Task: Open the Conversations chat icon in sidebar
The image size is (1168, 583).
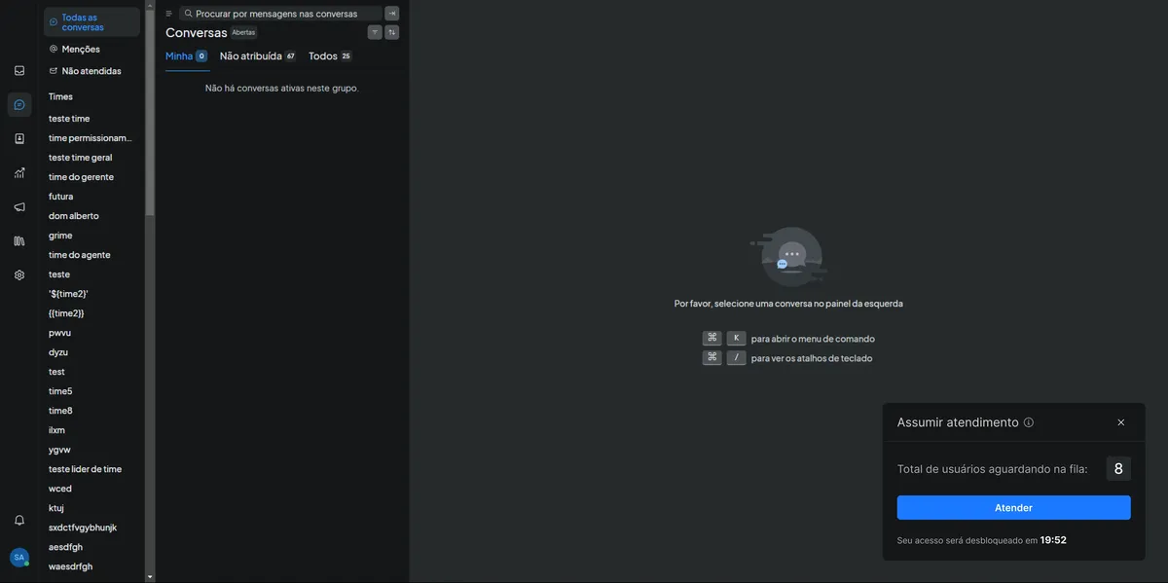Action: (19, 104)
